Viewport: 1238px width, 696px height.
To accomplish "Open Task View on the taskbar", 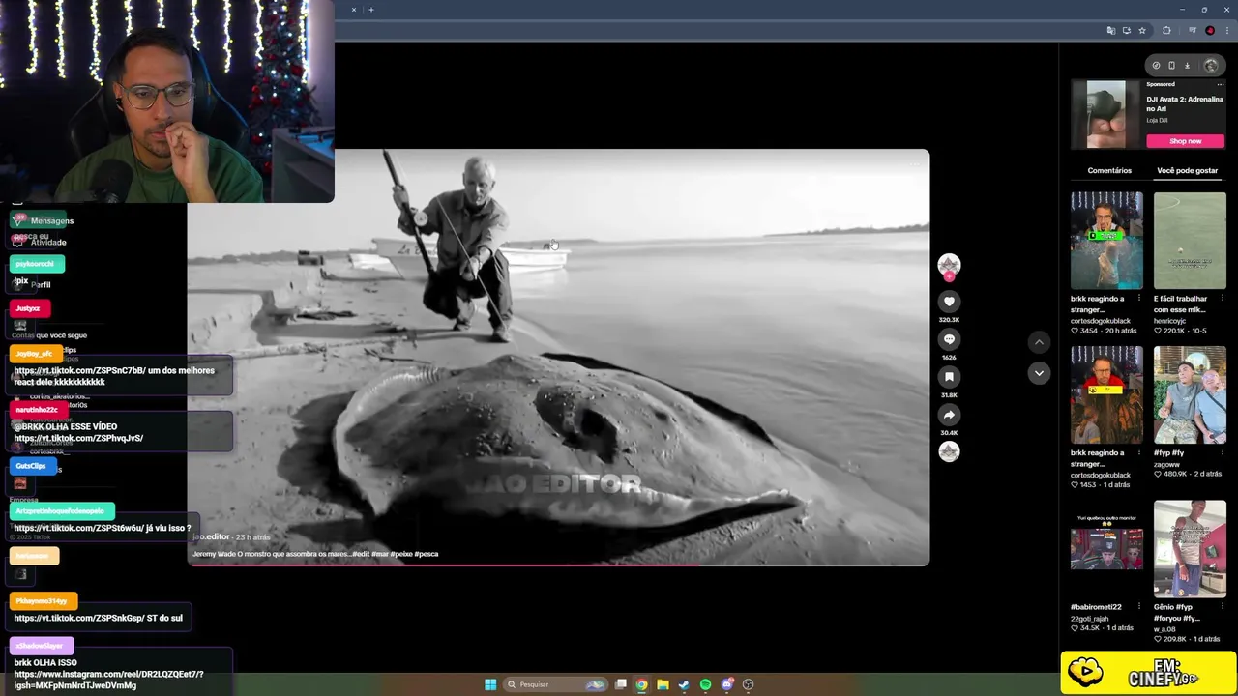I will [x=621, y=684].
